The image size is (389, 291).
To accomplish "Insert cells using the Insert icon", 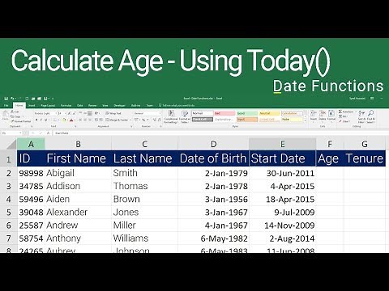I will [314, 116].
